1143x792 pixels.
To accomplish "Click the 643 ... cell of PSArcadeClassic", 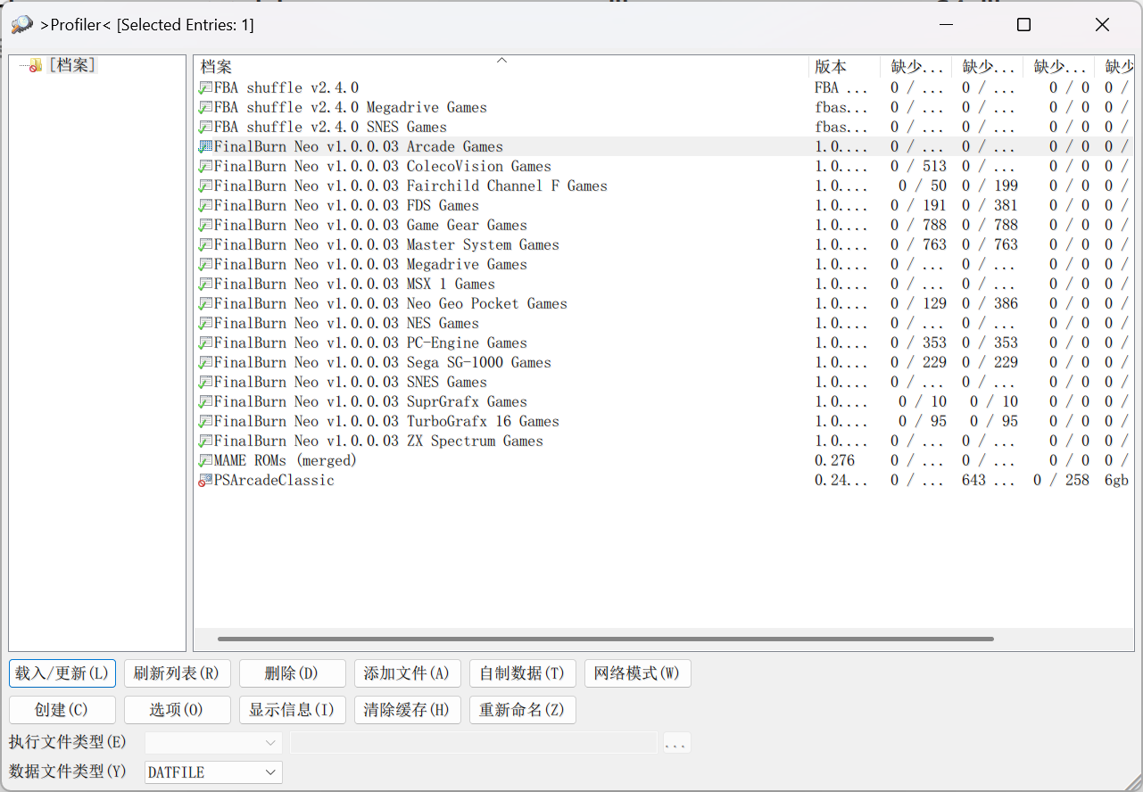I will (989, 481).
